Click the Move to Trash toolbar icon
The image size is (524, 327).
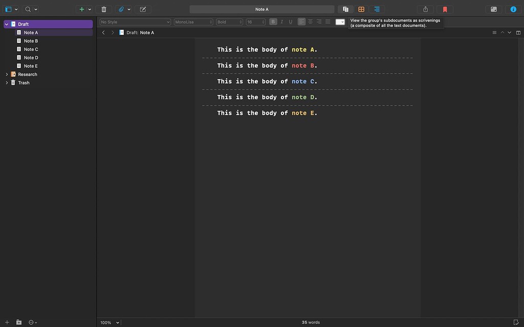[104, 9]
